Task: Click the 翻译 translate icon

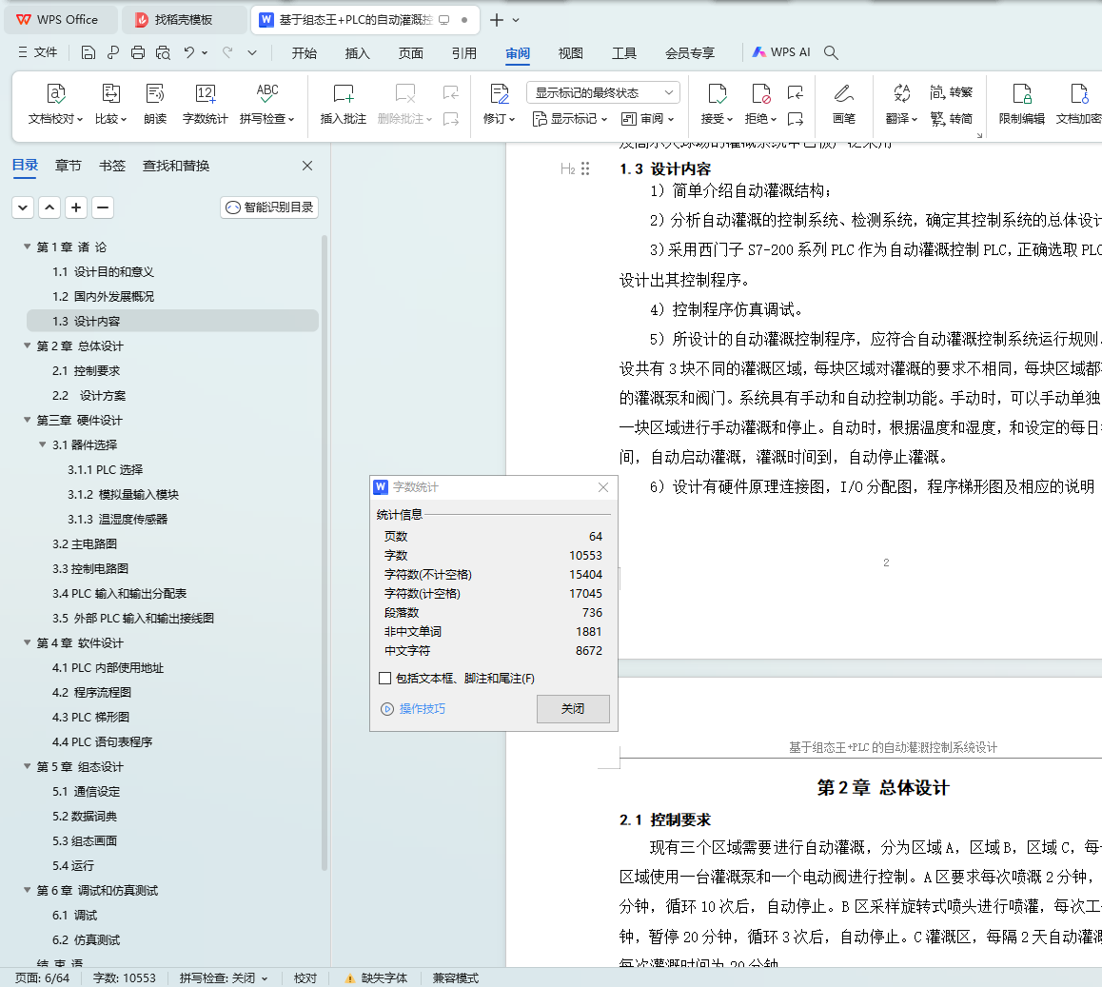Action: click(x=901, y=94)
